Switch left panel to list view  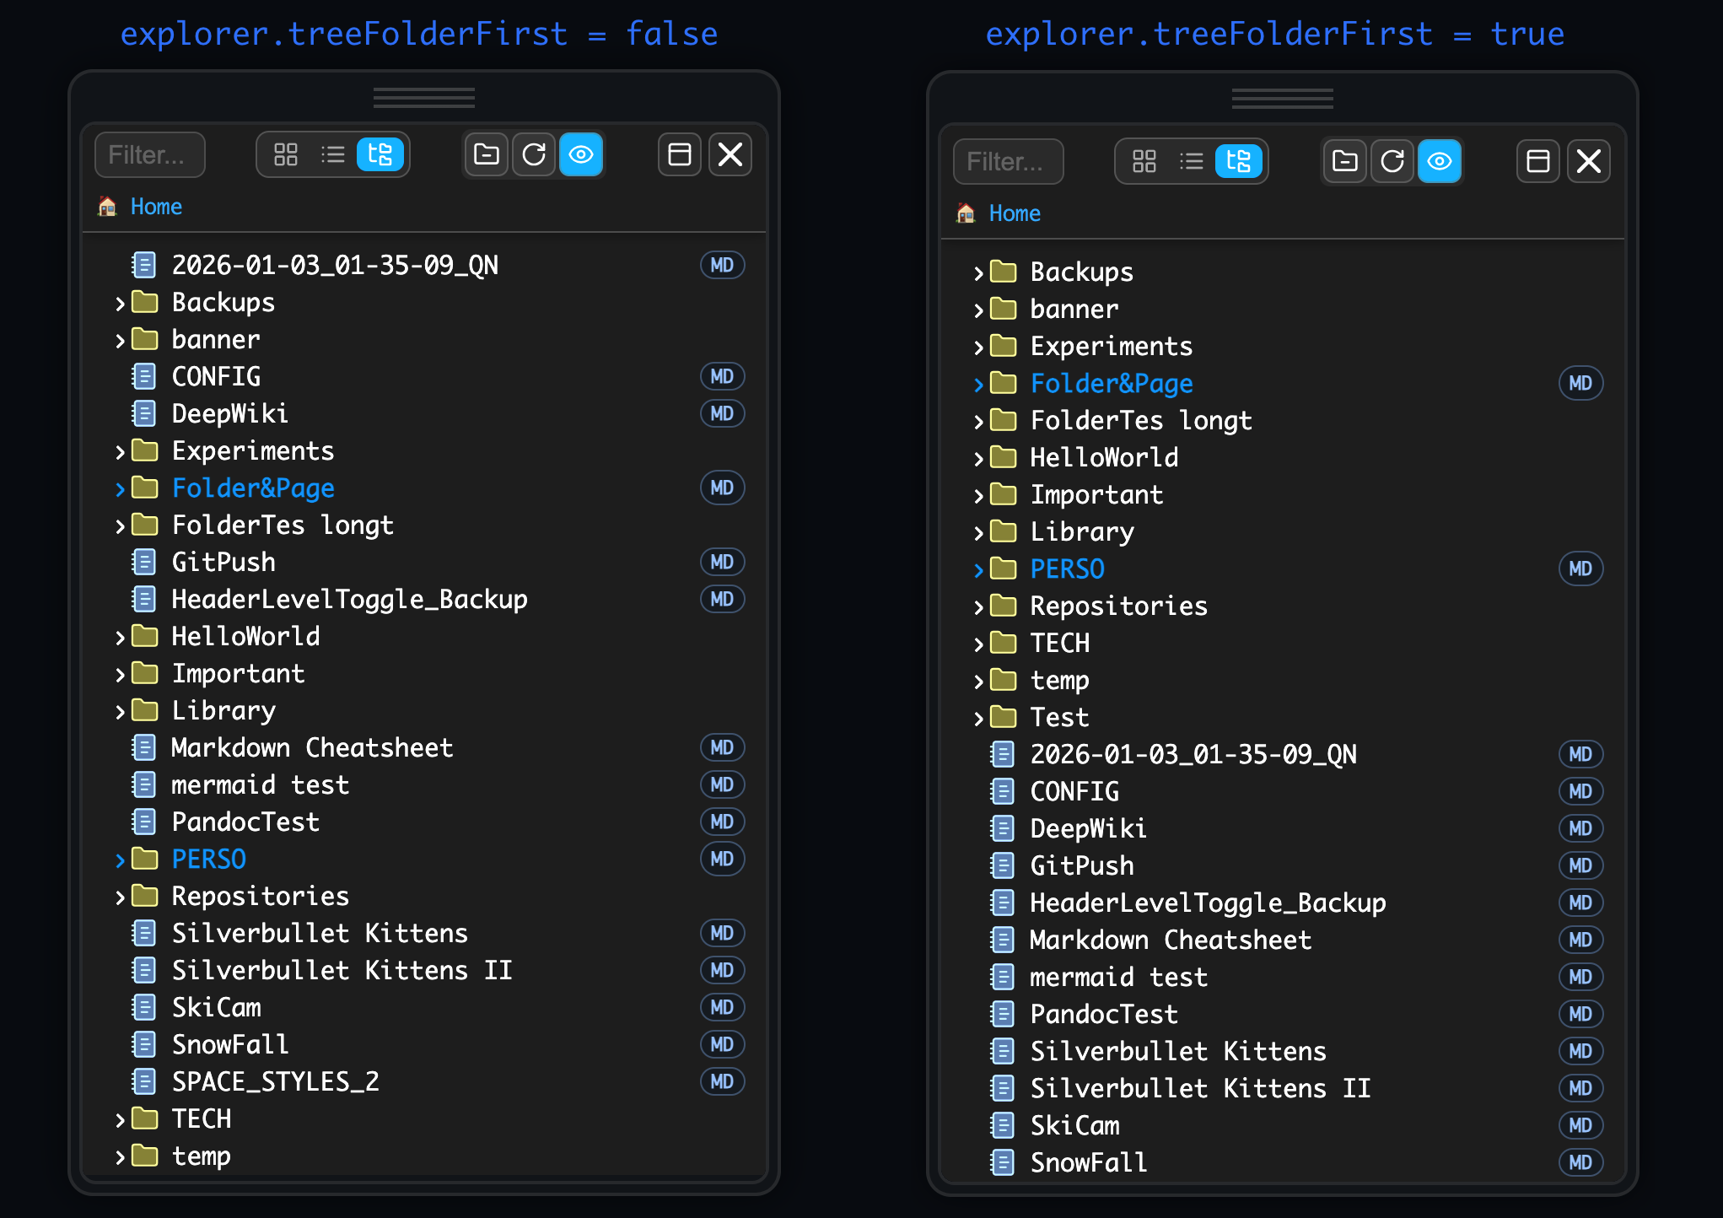(x=333, y=154)
